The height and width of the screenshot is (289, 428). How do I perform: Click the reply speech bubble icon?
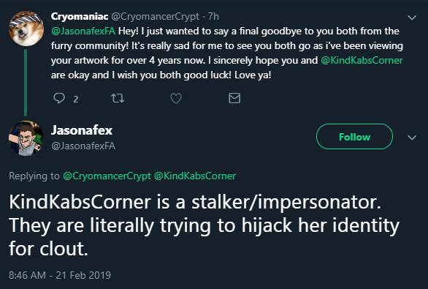coord(59,98)
